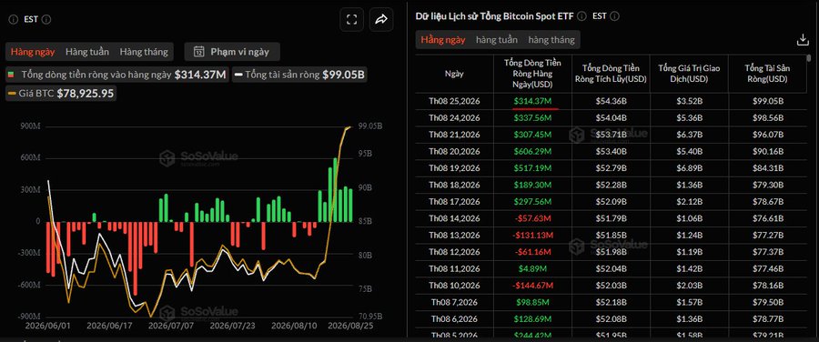Viewport: 819px width, 342px height.
Task: Click Tổng Tài Sản Ròng column header
Action: 767,74
